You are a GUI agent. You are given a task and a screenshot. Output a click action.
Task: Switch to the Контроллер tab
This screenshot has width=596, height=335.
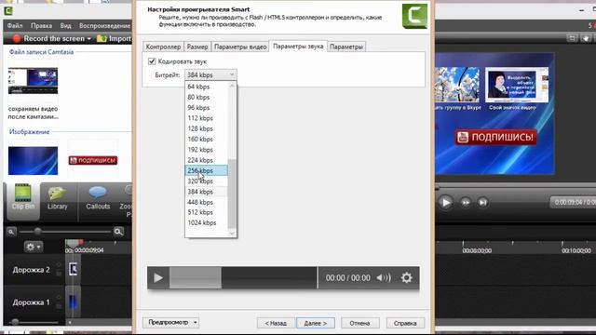pos(163,47)
